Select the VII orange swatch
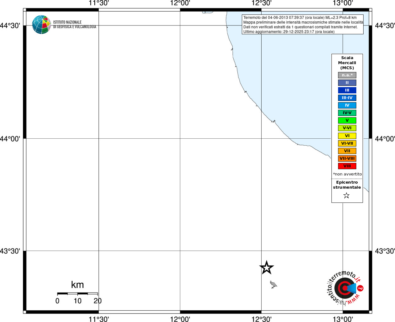This screenshot has height=322, width=395. pyautogui.click(x=347, y=151)
